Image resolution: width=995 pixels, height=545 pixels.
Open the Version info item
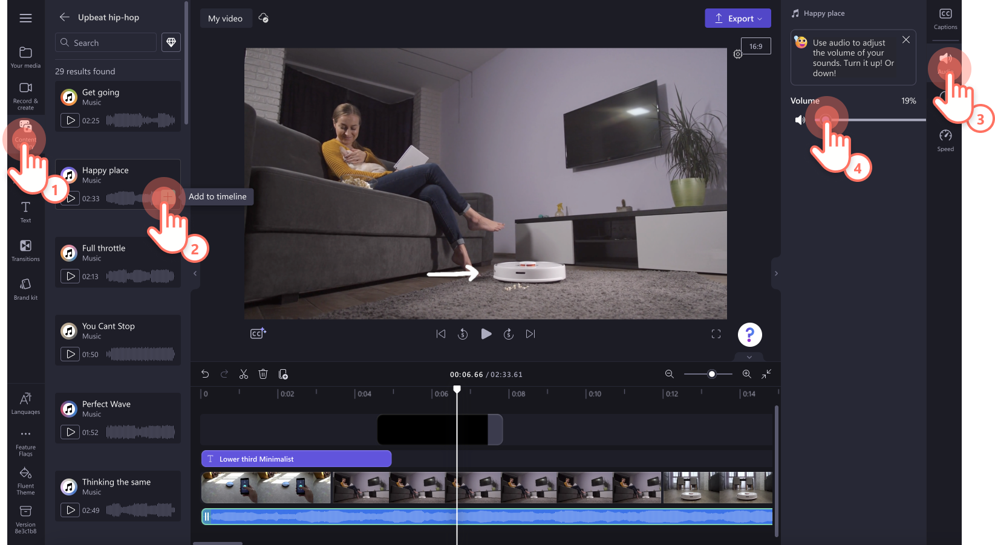pyautogui.click(x=25, y=520)
